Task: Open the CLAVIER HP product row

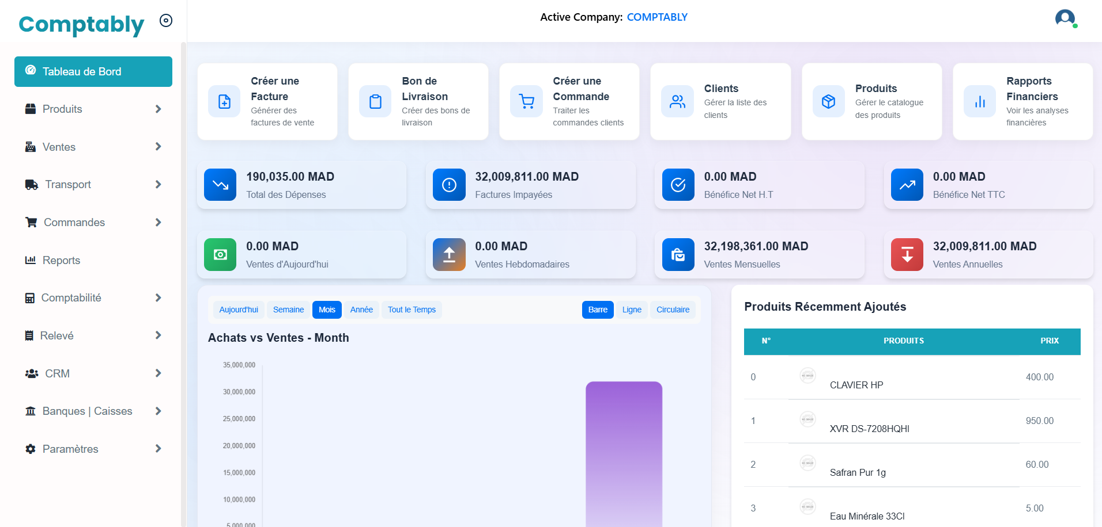Action: [x=856, y=385]
